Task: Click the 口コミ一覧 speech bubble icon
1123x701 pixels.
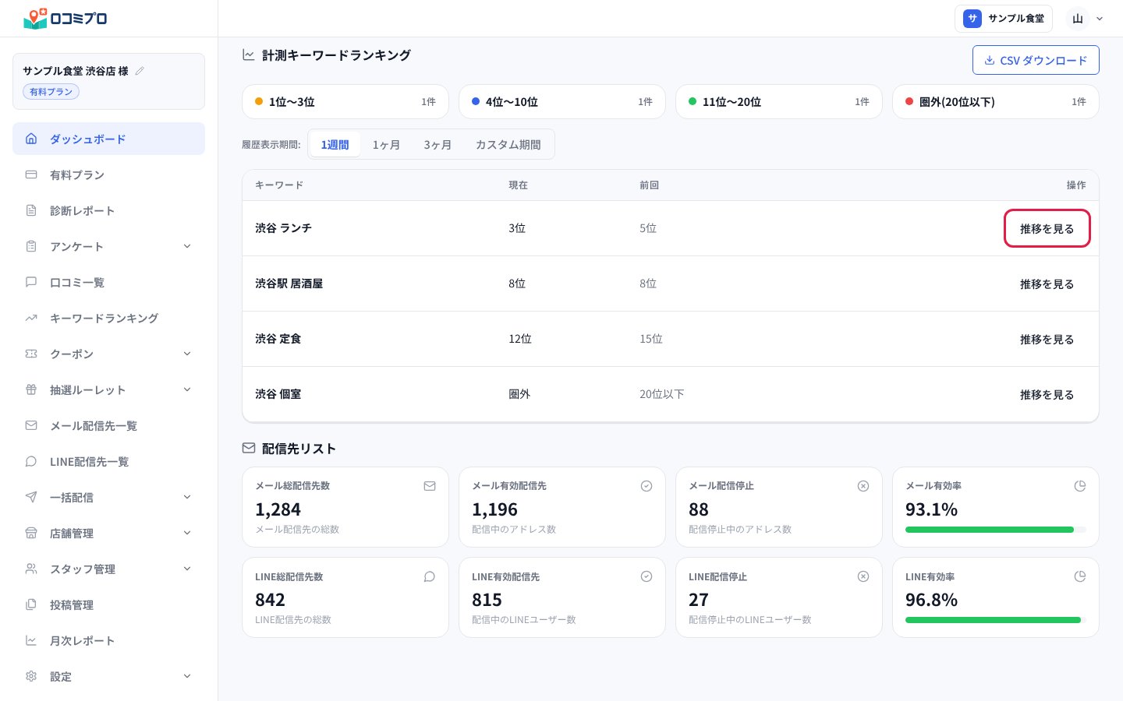Action: [31, 282]
